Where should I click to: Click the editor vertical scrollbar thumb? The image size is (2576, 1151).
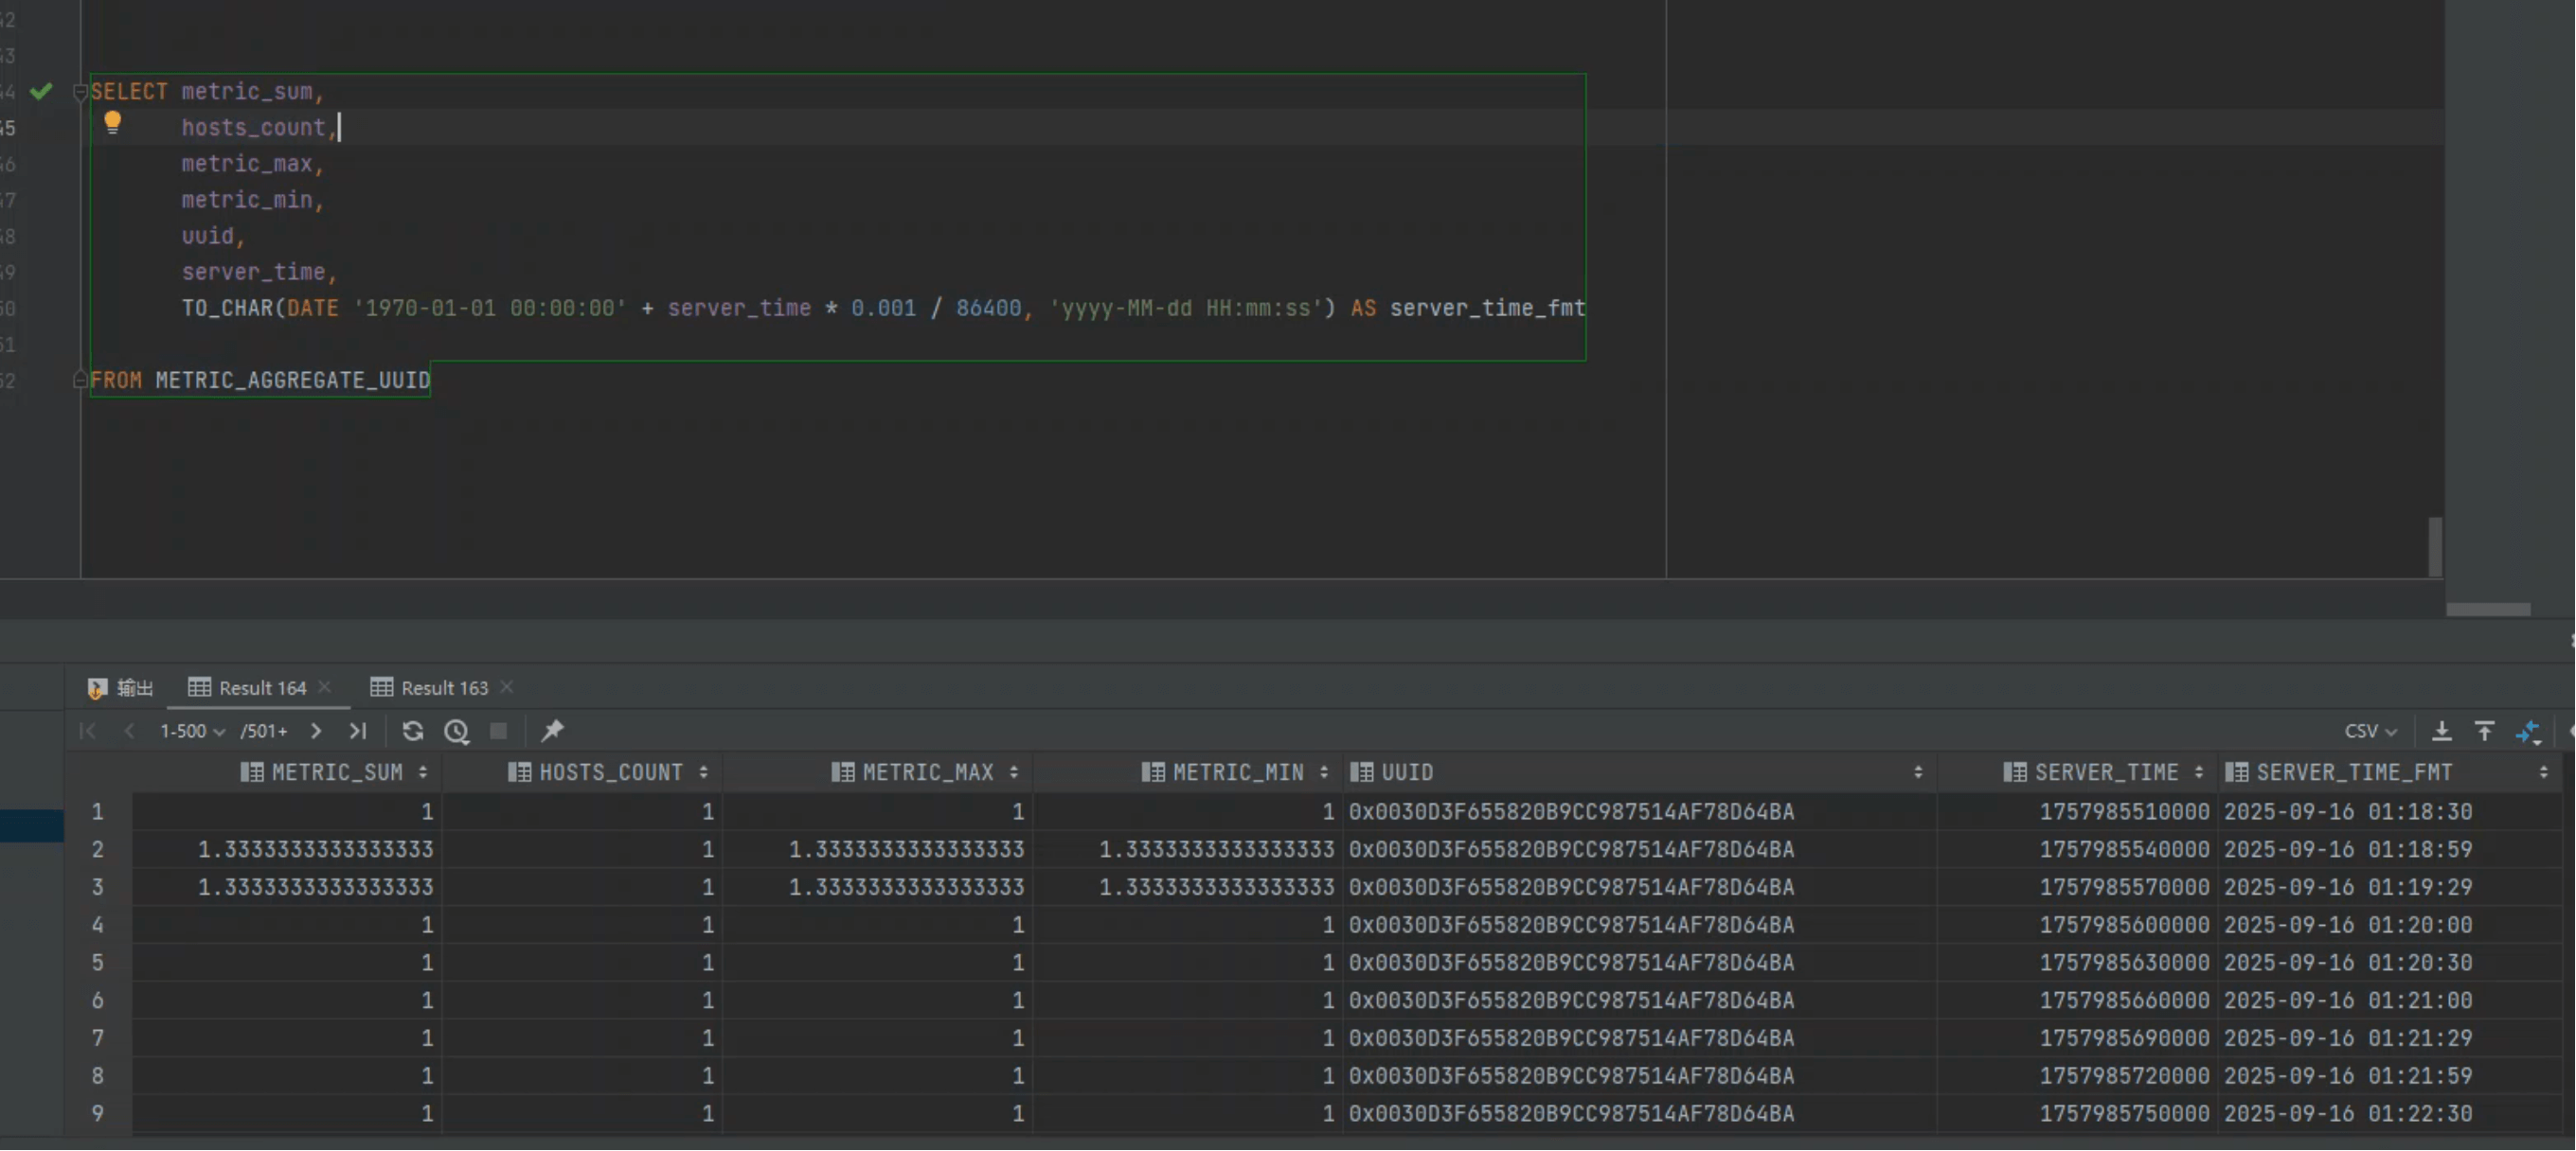2436,546
